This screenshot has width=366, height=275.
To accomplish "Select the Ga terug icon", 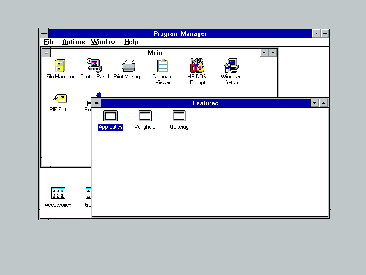I will point(179,116).
